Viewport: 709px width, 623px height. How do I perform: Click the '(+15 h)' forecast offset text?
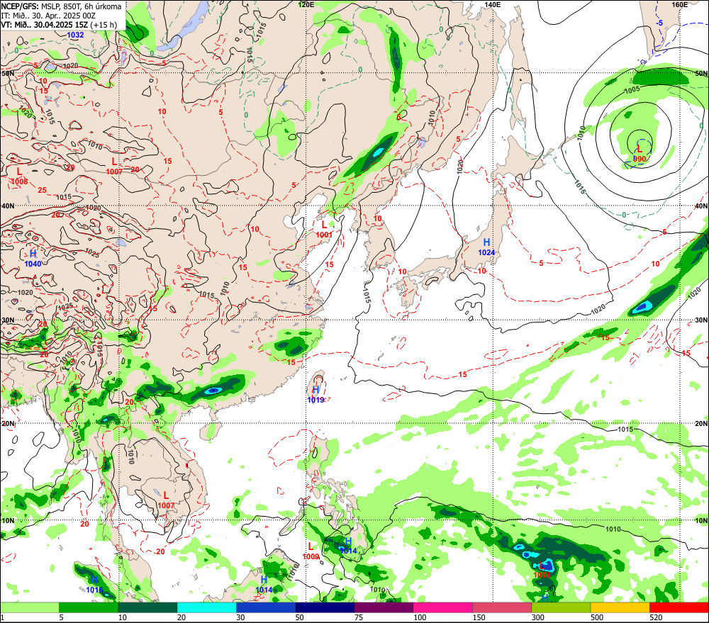point(103,25)
